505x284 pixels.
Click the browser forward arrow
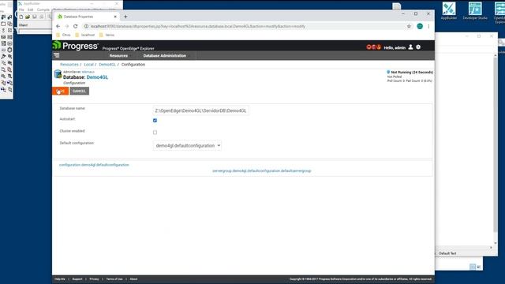point(66,26)
